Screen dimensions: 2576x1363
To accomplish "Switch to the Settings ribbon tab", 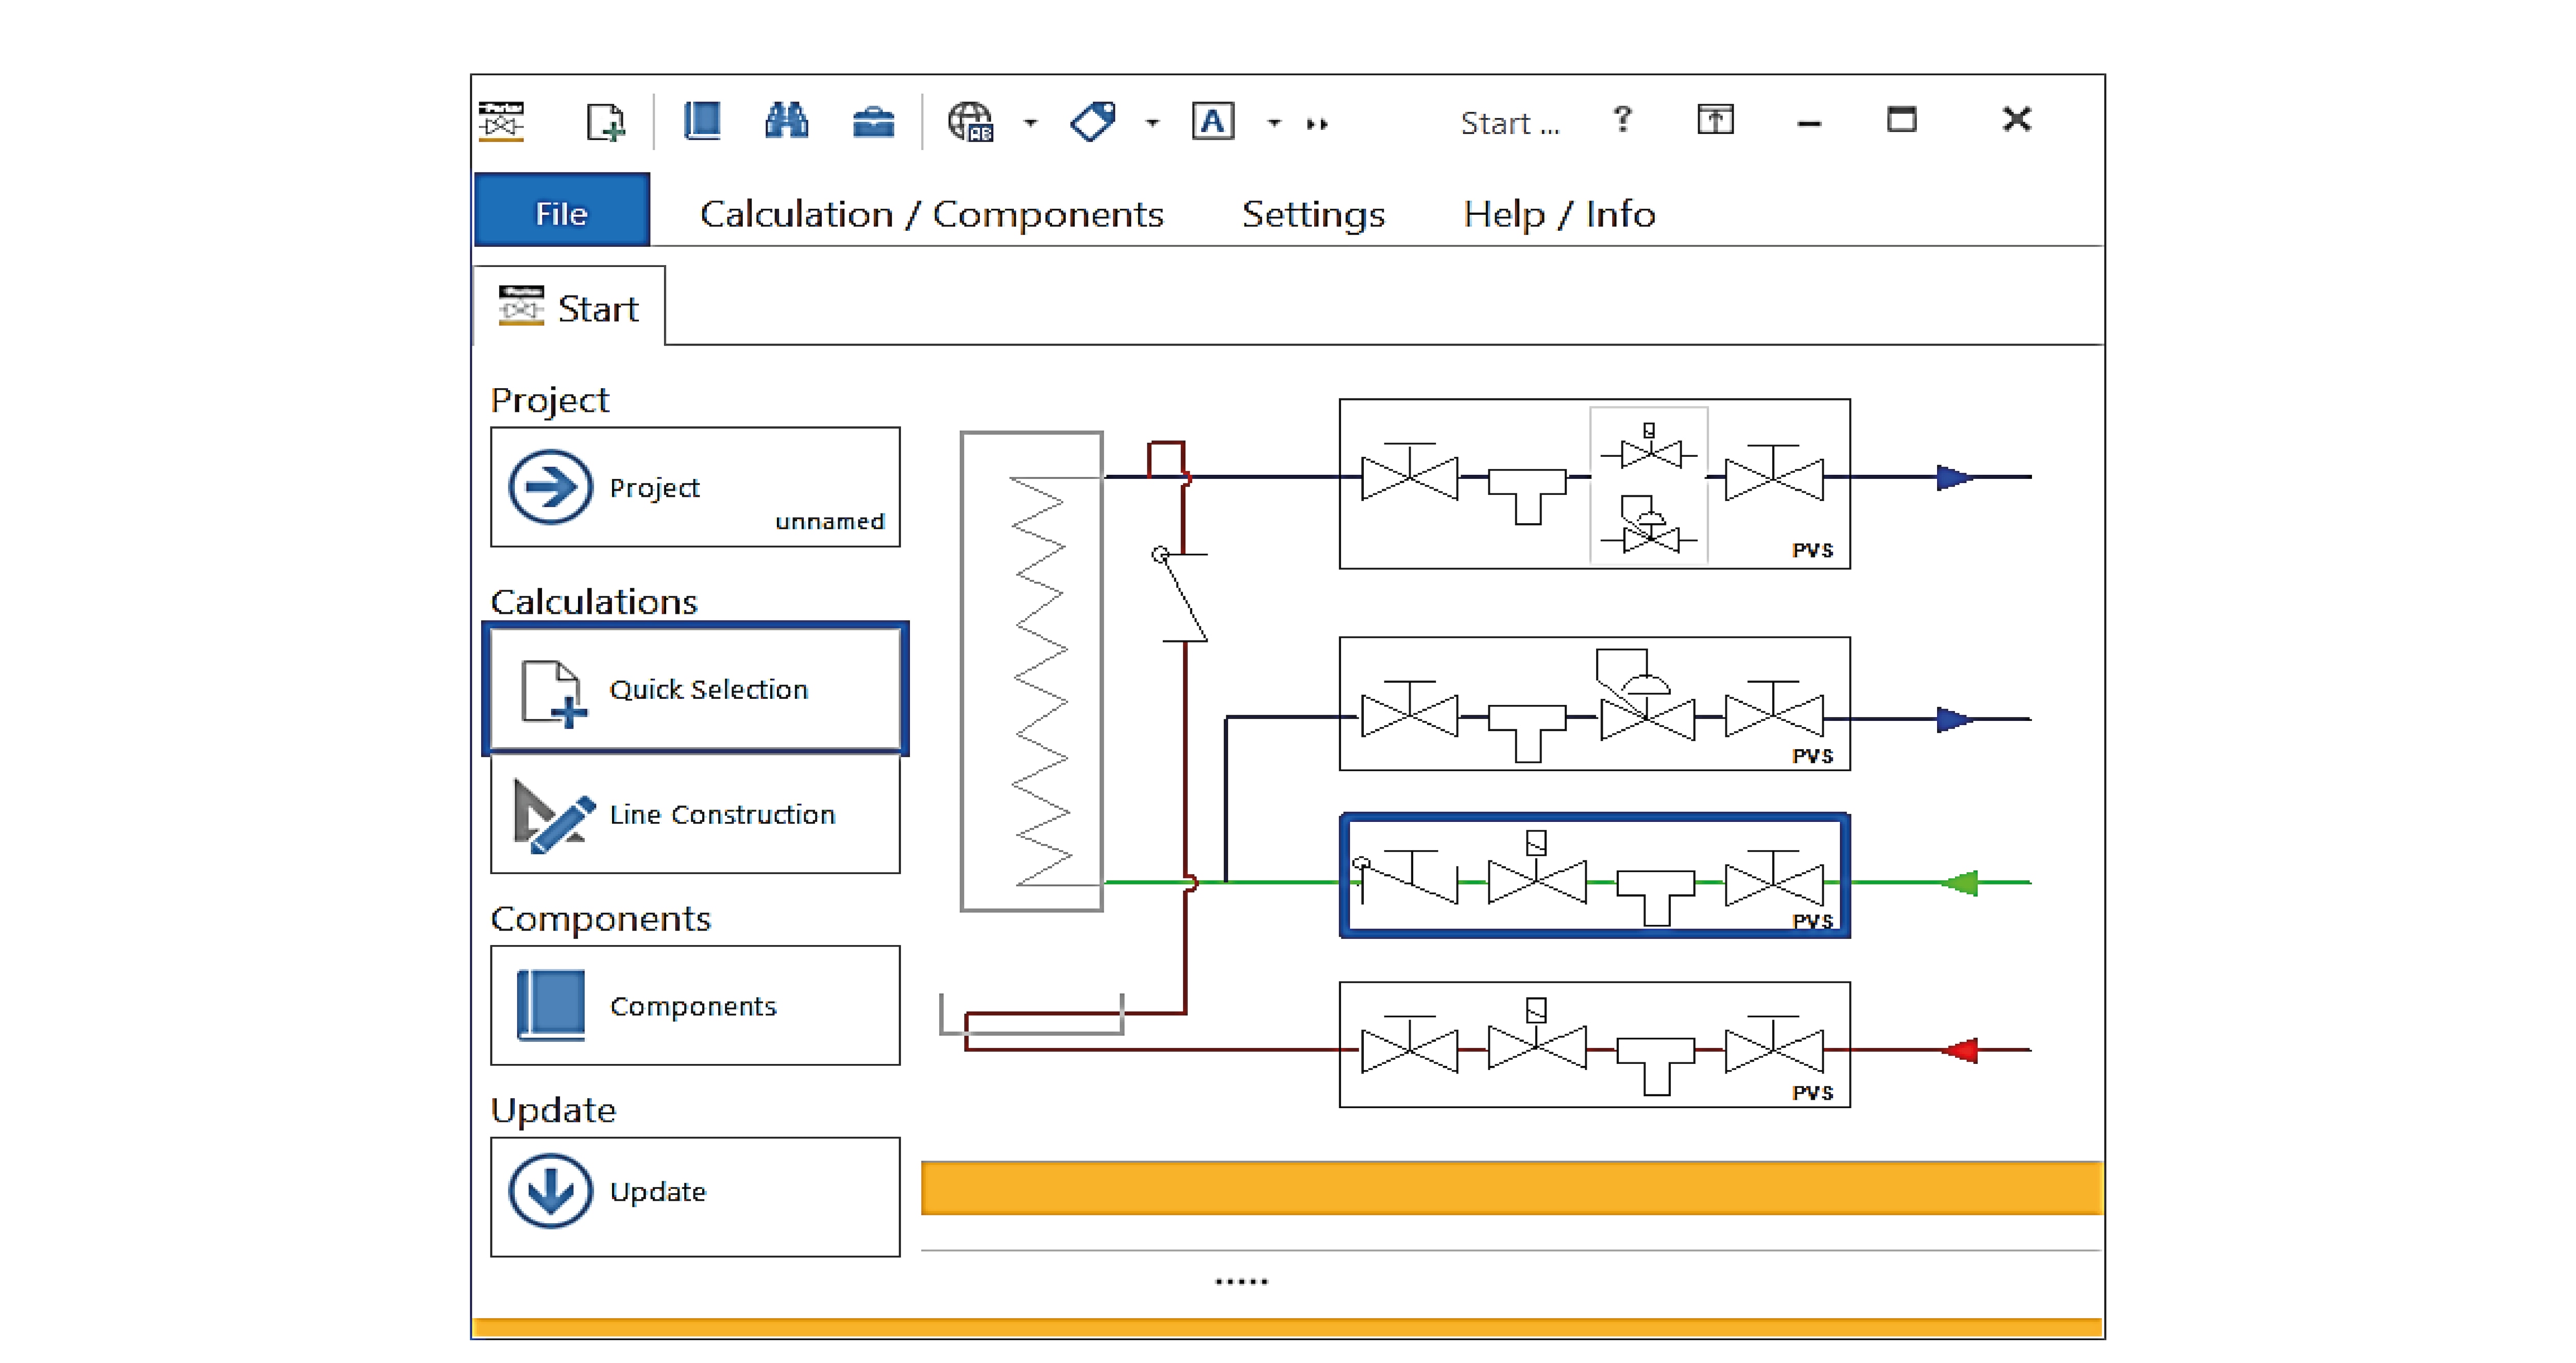I will (1313, 214).
